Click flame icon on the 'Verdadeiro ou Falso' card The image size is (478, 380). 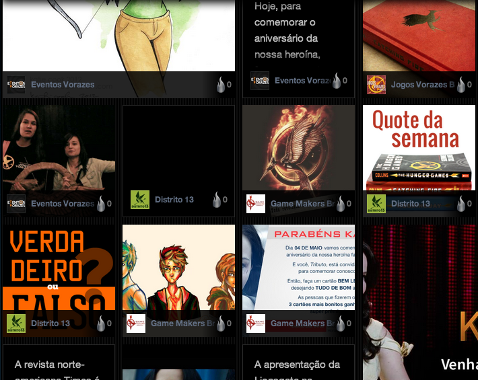point(101,324)
